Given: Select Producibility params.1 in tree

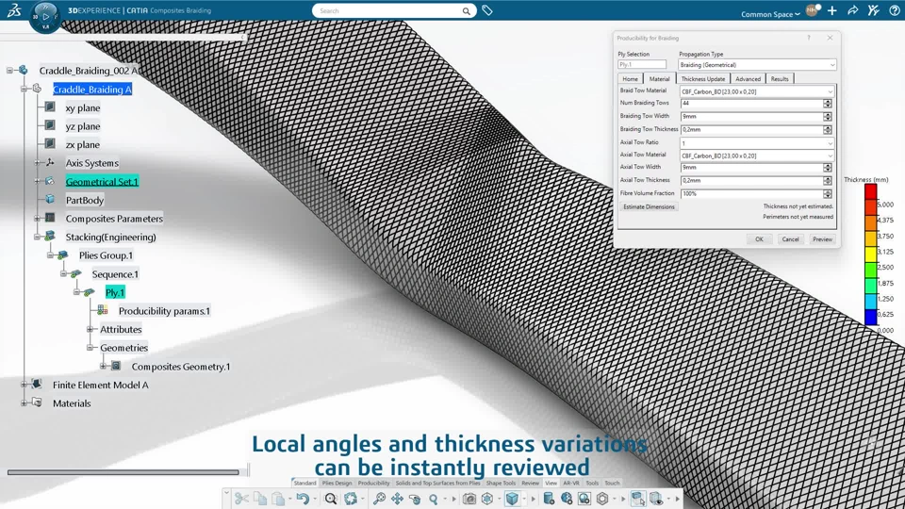Looking at the screenshot, I should [x=164, y=311].
